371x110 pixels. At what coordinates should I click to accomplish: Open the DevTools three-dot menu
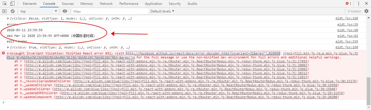(x=358, y=4)
